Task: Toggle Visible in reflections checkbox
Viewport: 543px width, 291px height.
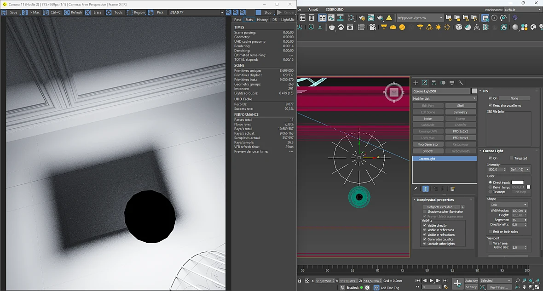Action: click(425, 230)
